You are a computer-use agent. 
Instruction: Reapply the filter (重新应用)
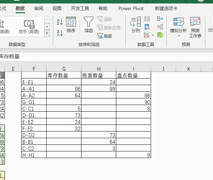point(109,28)
